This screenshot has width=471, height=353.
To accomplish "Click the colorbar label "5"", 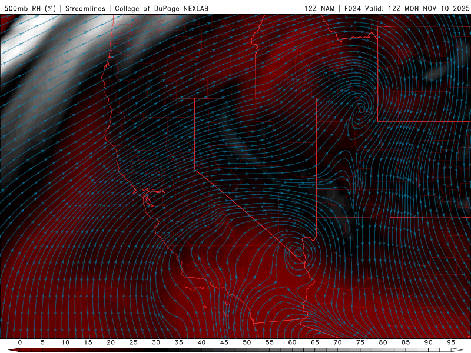I will [x=42, y=342].
